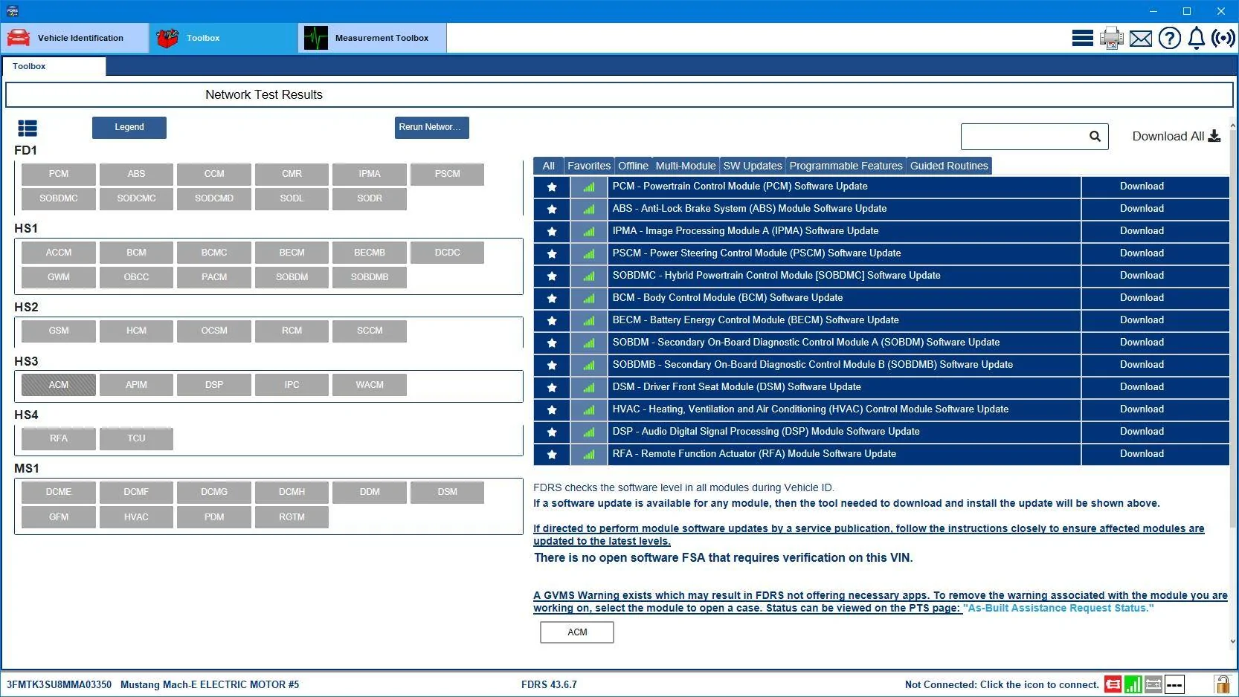Screen dimensions: 1239x697
Task: Toggle the module list view icon
Action: point(28,129)
